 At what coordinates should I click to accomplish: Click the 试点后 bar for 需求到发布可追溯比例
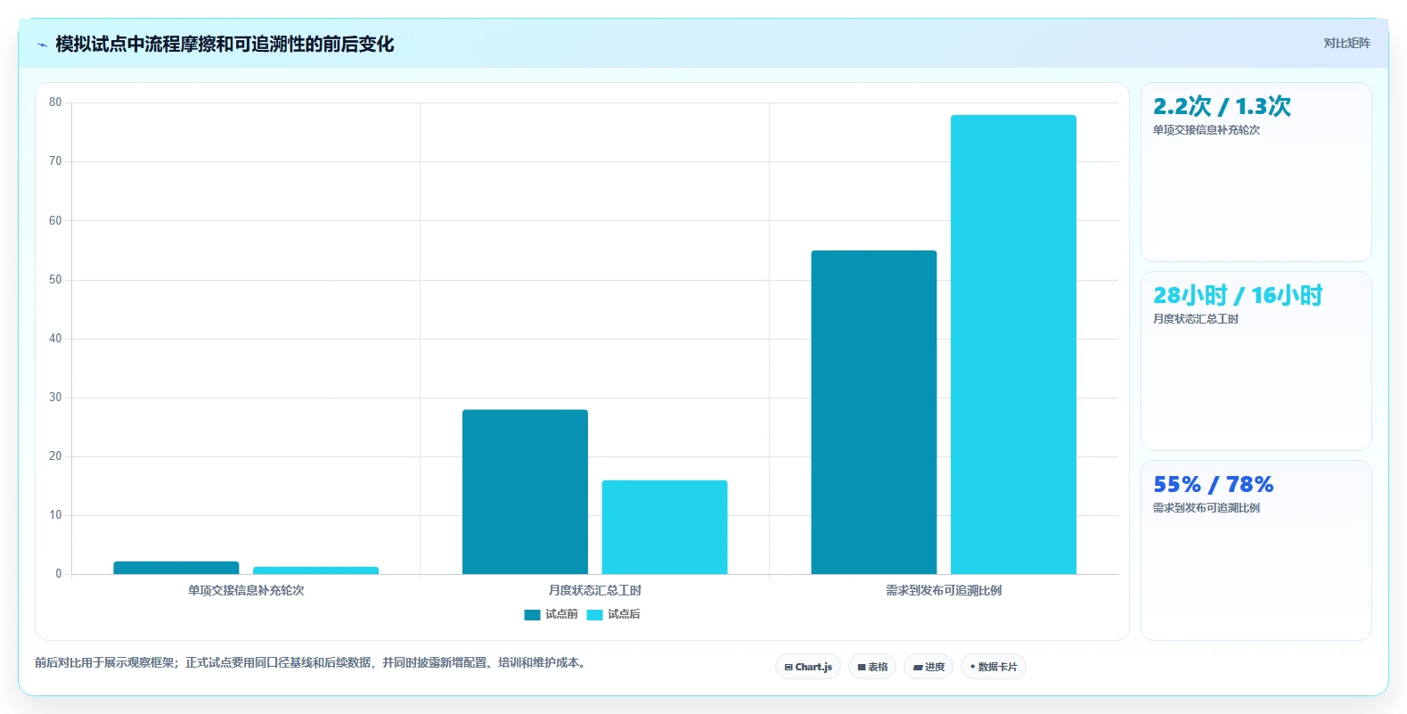pyautogui.click(x=1013, y=344)
